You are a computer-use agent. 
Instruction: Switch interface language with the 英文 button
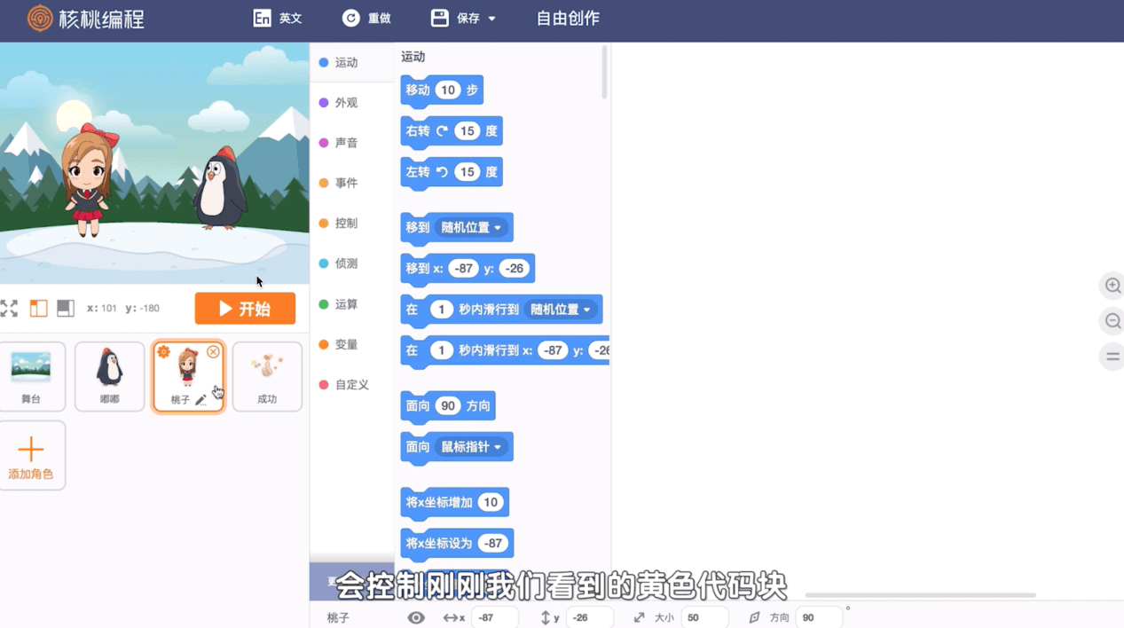pyautogui.click(x=278, y=18)
